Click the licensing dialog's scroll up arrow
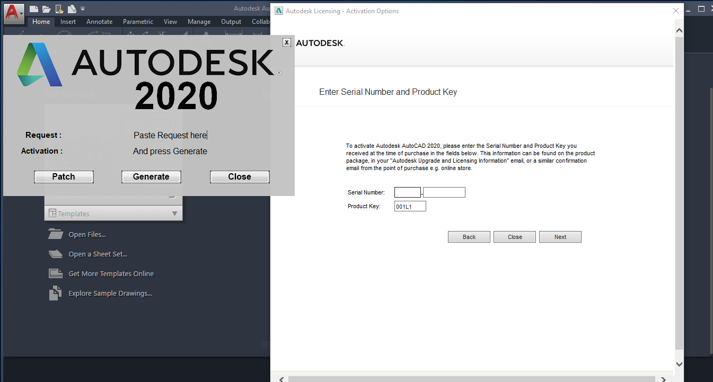The height and width of the screenshot is (382, 713). click(x=679, y=30)
